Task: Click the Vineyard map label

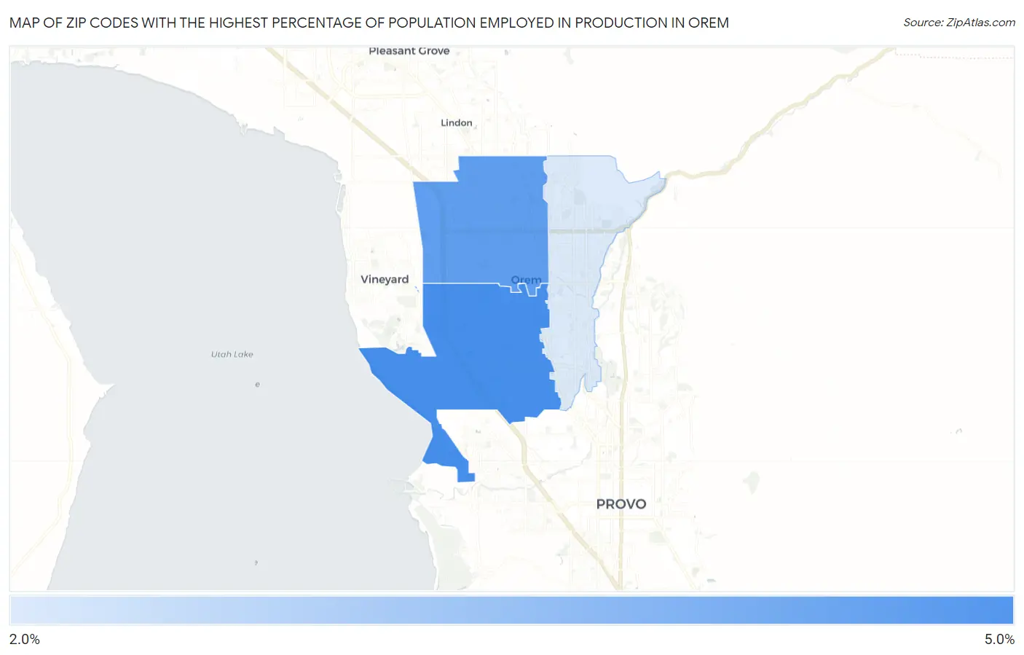Action: coord(385,279)
